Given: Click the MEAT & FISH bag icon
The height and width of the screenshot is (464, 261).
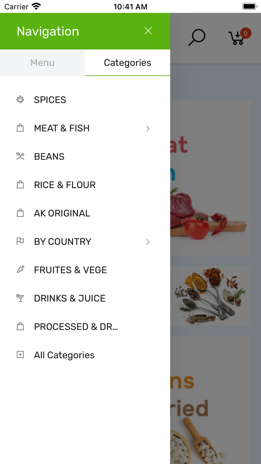Looking at the screenshot, I should [x=20, y=128].
